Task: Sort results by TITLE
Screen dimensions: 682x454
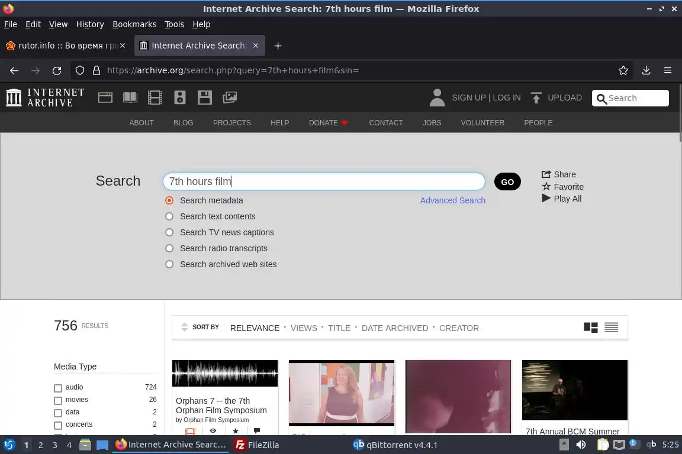Action: [x=339, y=328]
